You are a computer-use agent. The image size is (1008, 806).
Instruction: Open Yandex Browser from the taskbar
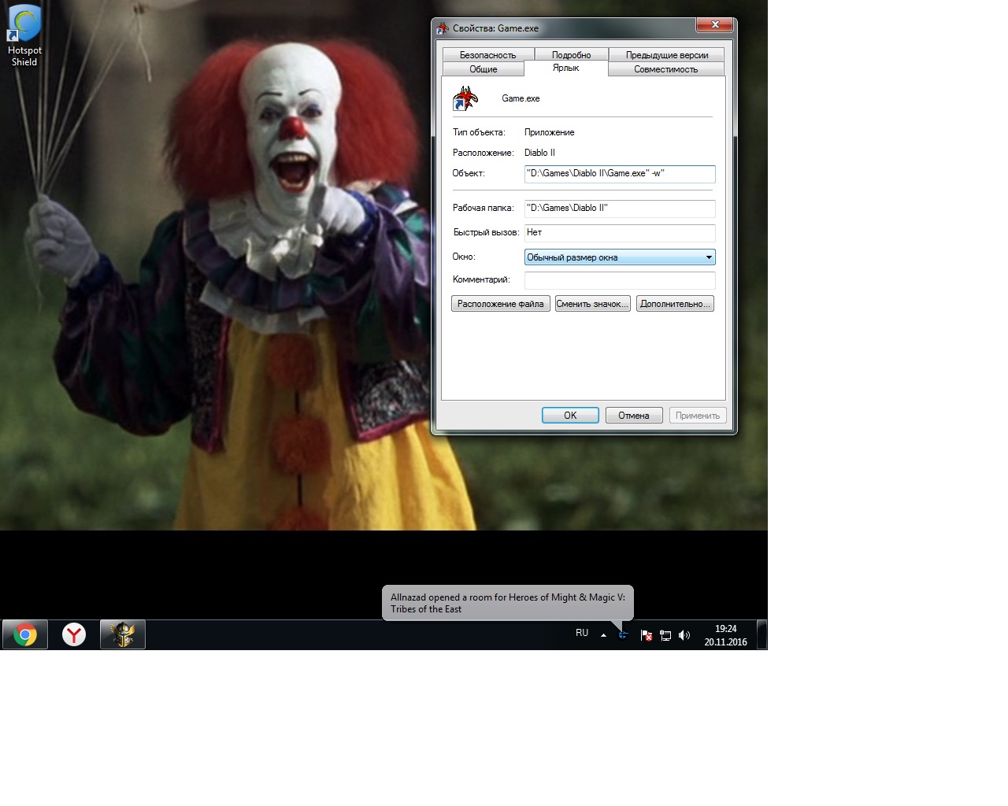74,634
